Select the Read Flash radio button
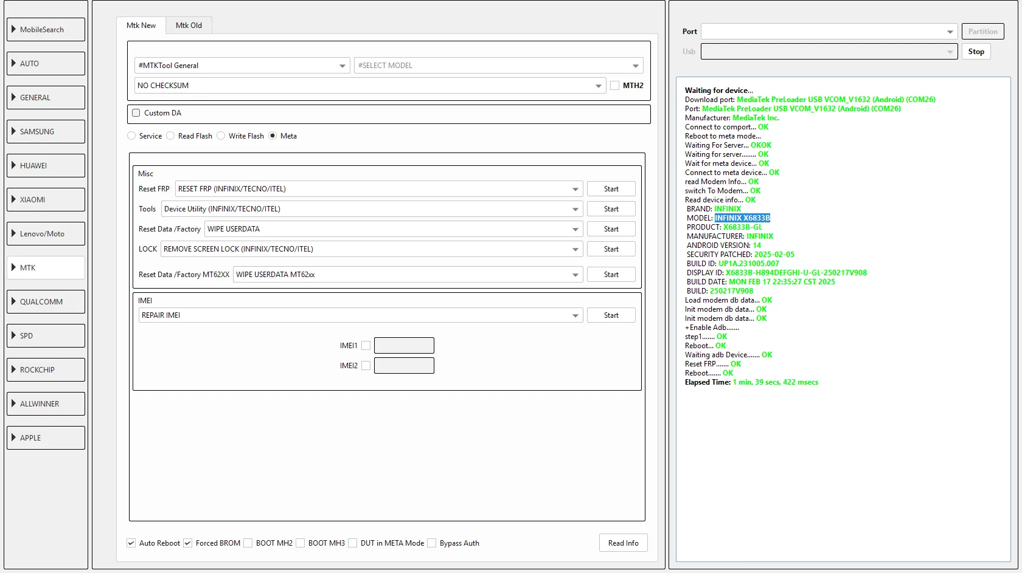1022x573 pixels. 171,136
